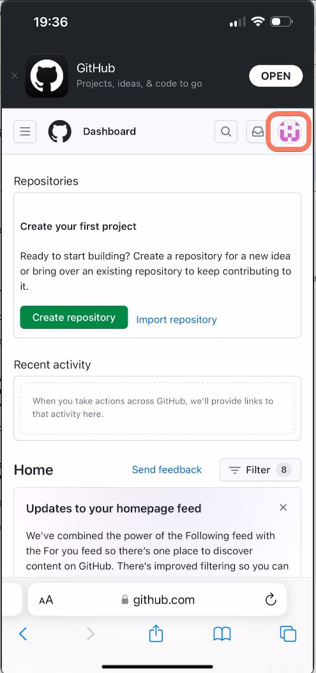Click the Create repository button
316x673 pixels.
point(74,317)
